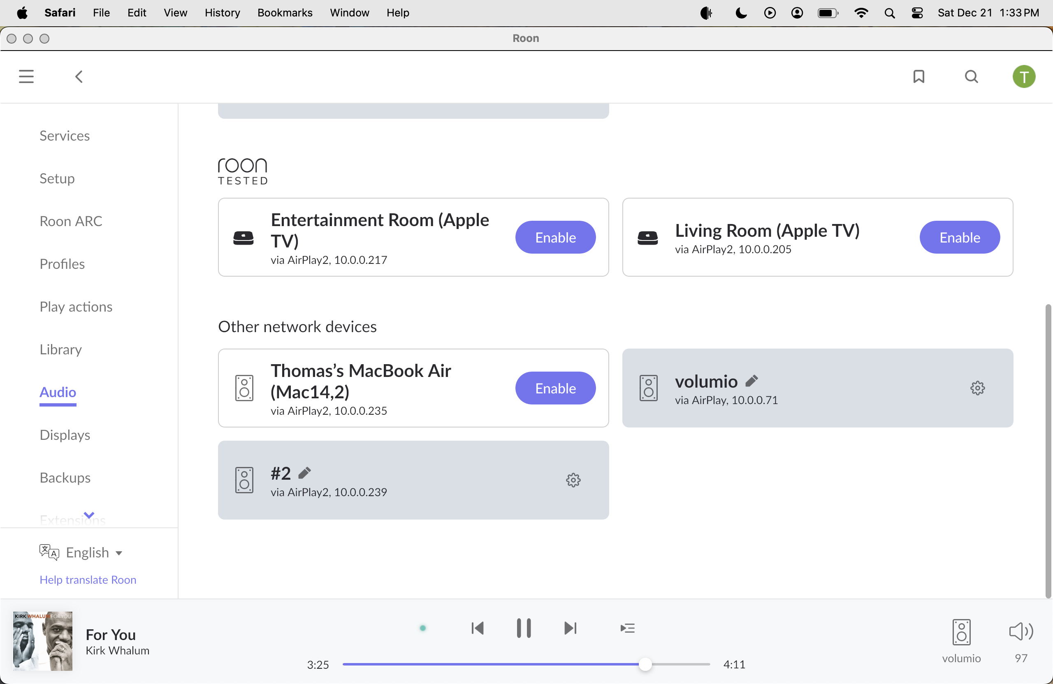The width and height of the screenshot is (1053, 684).
Task: Go back with the back arrow
Action: point(79,76)
